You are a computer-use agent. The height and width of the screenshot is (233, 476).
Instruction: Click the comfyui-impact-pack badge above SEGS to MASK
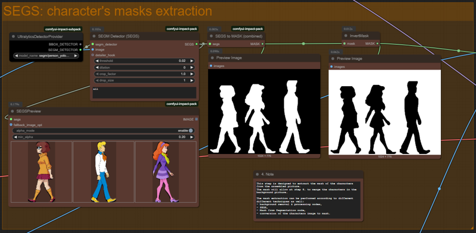tap(248, 29)
